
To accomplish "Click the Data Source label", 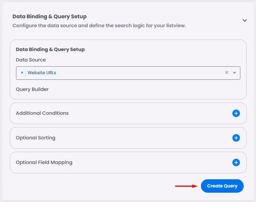I will coord(31,60).
